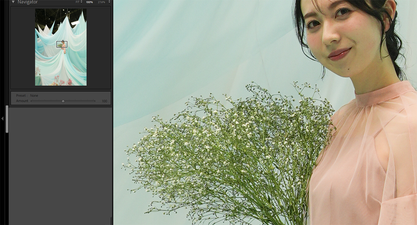Collapse the Navigator panel with its triangle
Image resolution: width=417 pixels, height=225 pixels.
(x=13, y=2)
